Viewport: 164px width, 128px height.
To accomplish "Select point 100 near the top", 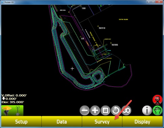I will (84, 8).
